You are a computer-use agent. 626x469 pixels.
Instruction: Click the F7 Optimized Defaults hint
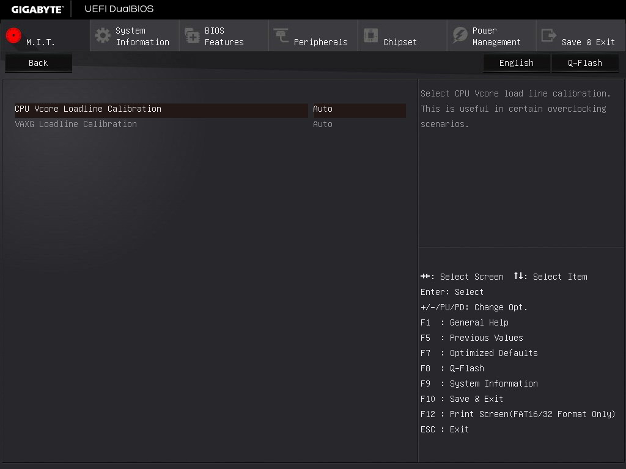tap(479, 353)
